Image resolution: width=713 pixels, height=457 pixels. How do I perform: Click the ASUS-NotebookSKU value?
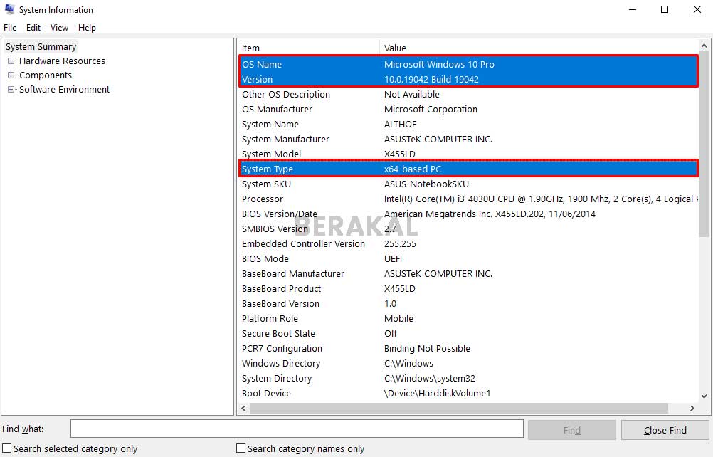coord(426,184)
